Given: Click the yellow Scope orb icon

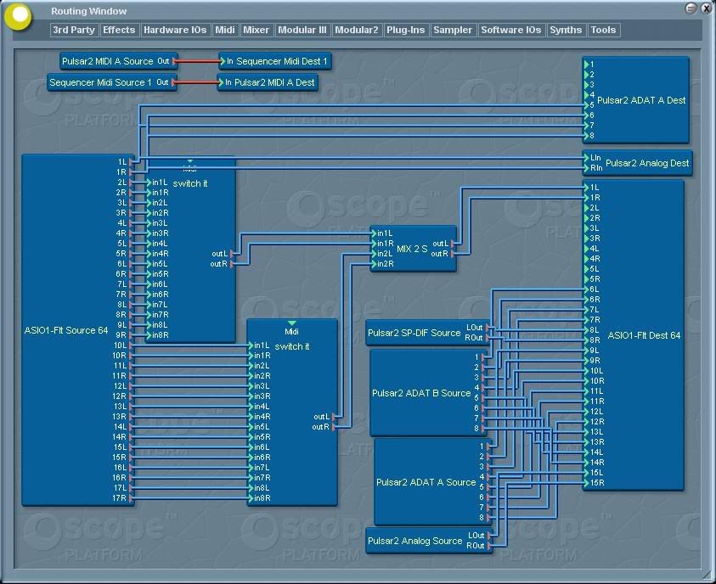Looking at the screenshot, I should pyautogui.click(x=19, y=17).
